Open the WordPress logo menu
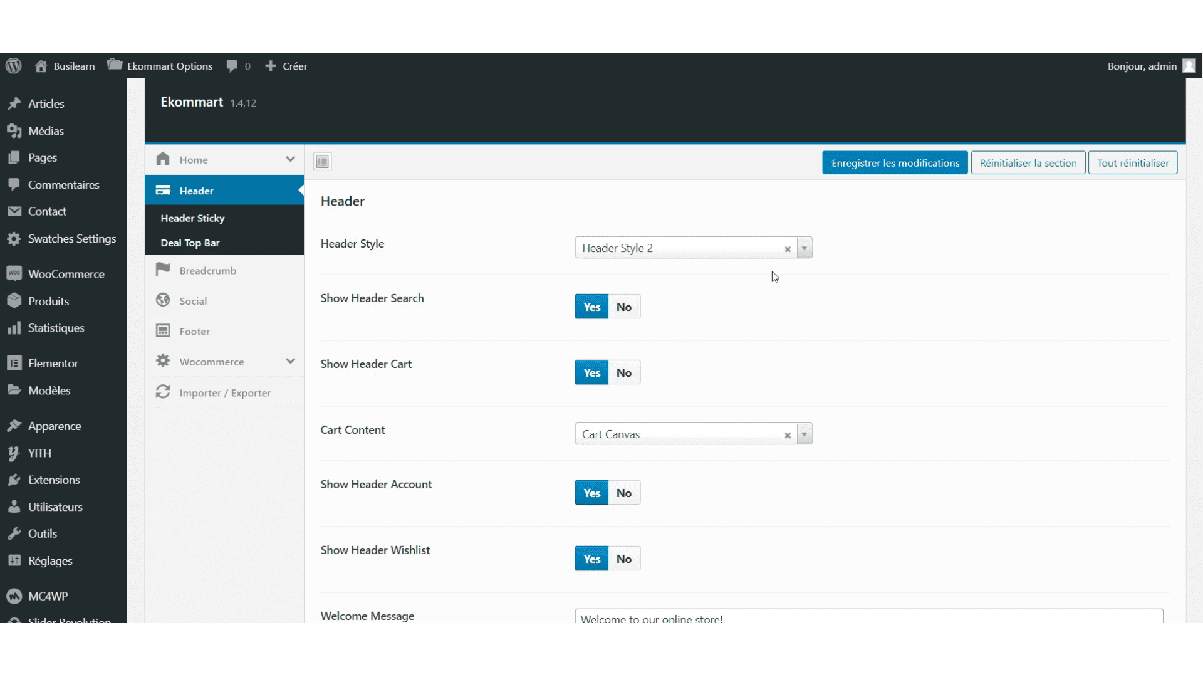Screen dimensions: 1203x677 pyautogui.click(x=14, y=66)
